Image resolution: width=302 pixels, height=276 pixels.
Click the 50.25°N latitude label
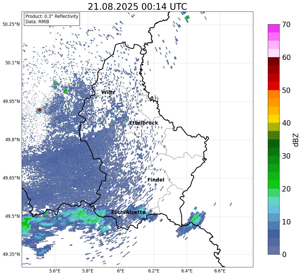click(11, 25)
